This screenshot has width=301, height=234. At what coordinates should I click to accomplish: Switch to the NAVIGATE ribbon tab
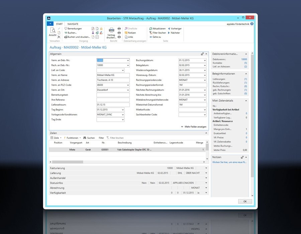click(73, 24)
